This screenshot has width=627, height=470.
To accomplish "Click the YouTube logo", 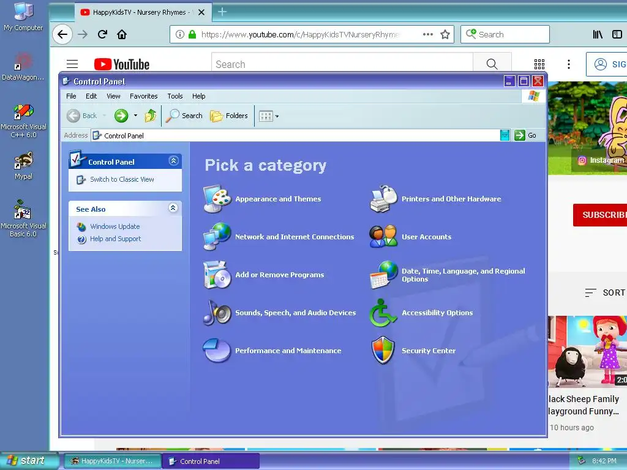I will click(x=122, y=64).
